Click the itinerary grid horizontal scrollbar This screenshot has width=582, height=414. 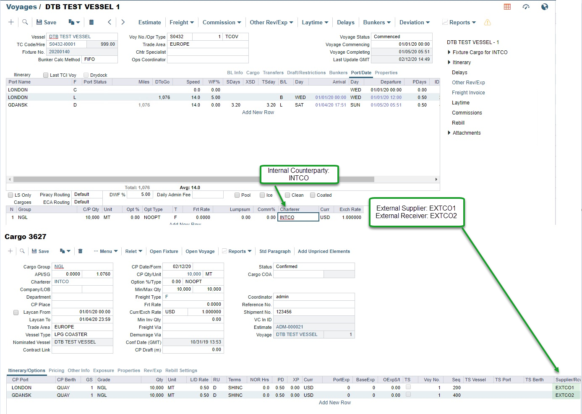193,179
